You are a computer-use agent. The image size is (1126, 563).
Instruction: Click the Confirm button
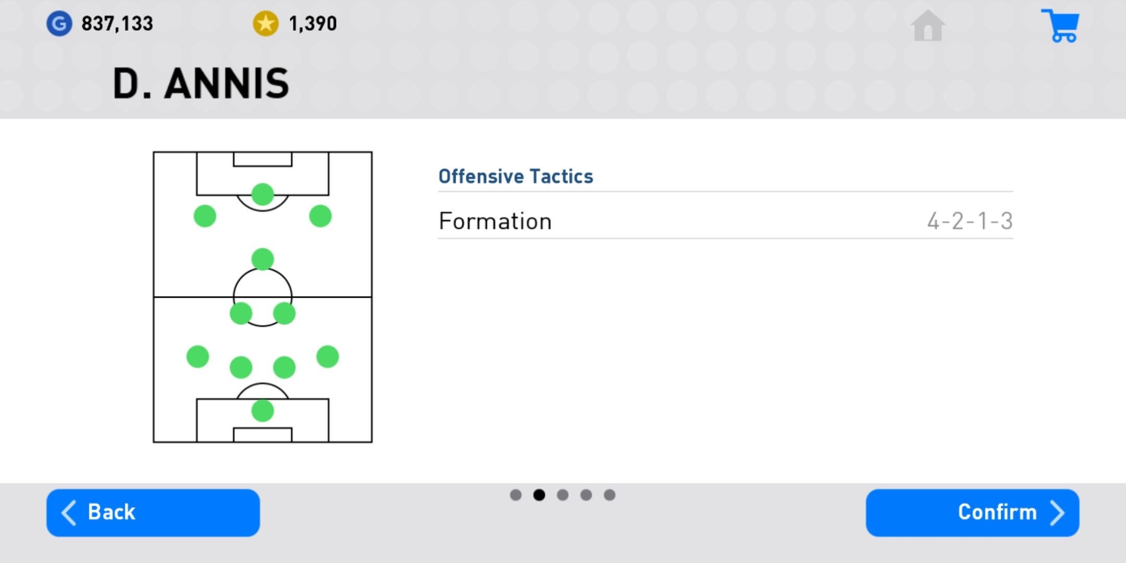click(972, 512)
